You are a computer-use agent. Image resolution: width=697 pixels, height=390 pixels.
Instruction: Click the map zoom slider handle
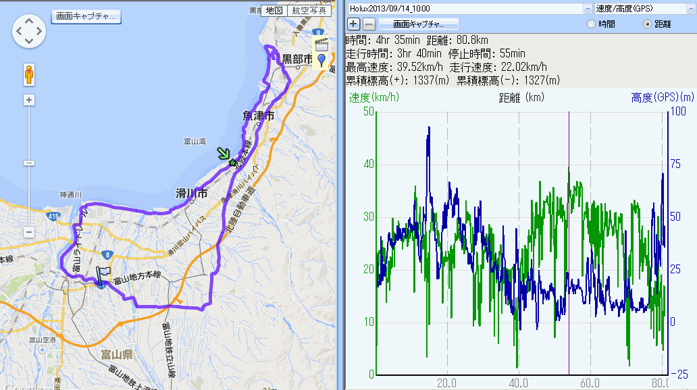[x=29, y=163]
